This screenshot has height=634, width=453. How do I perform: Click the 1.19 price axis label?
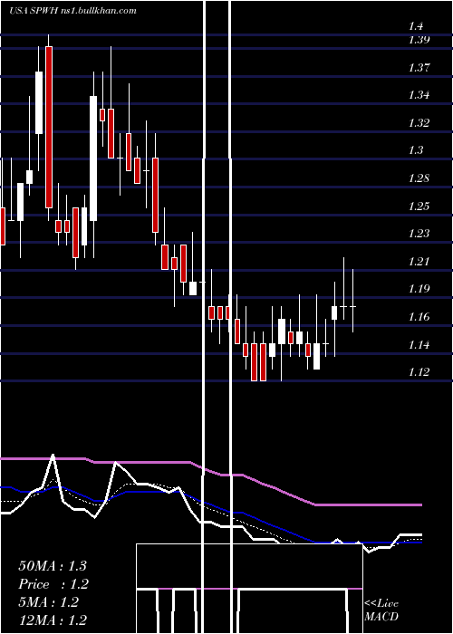(419, 289)
